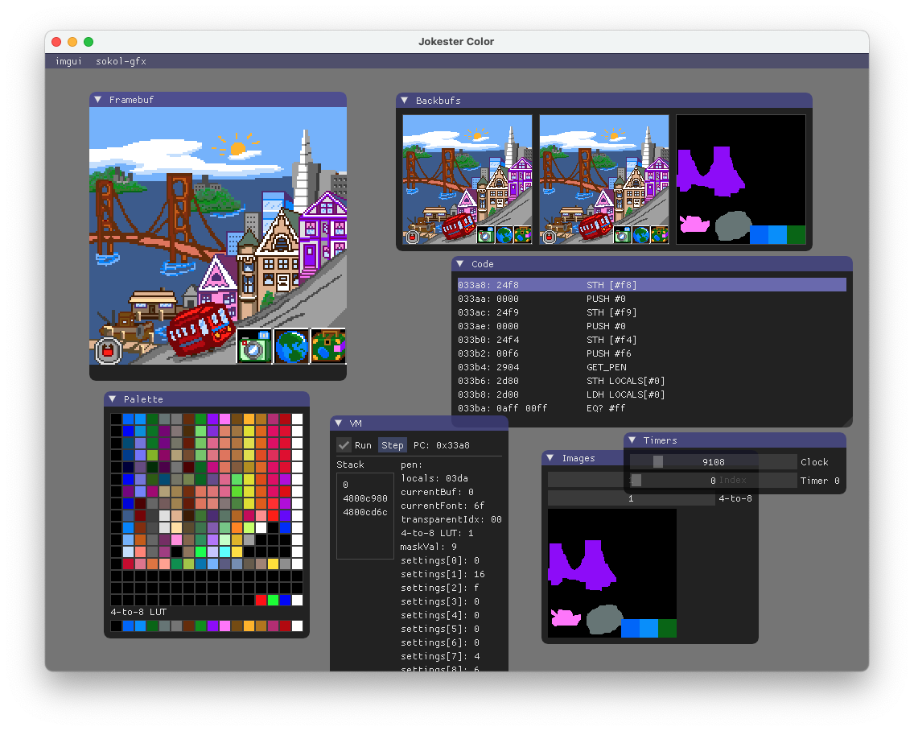Viewport: 914px width, 731px height.
Task: Click the settings[2]: f line
Action: pos(440,588)
